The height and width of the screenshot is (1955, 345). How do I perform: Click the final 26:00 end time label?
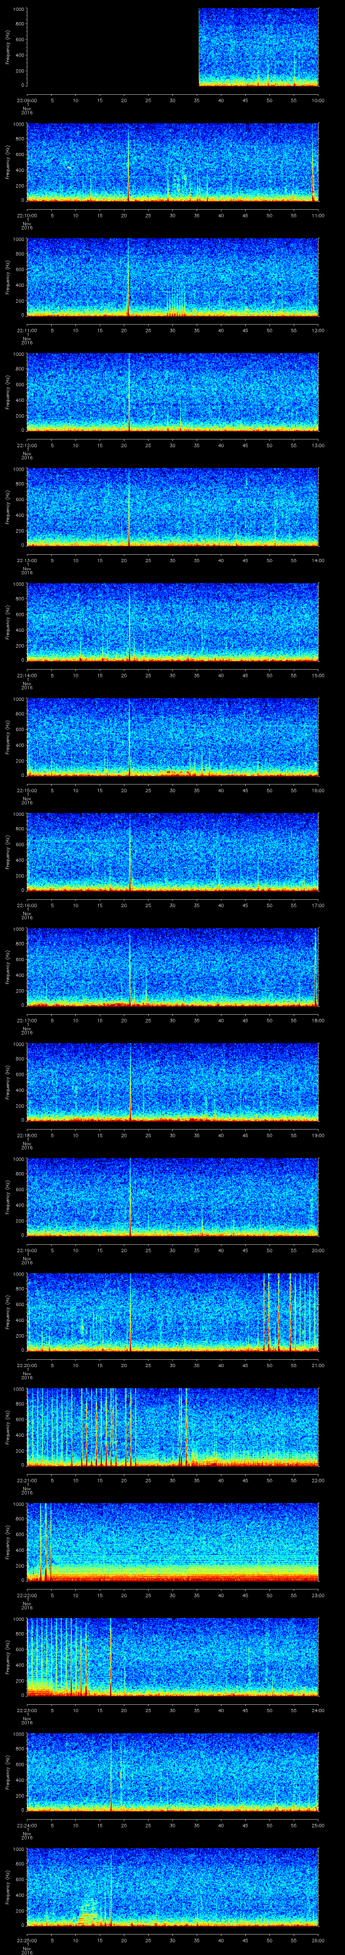[318, 1940]
